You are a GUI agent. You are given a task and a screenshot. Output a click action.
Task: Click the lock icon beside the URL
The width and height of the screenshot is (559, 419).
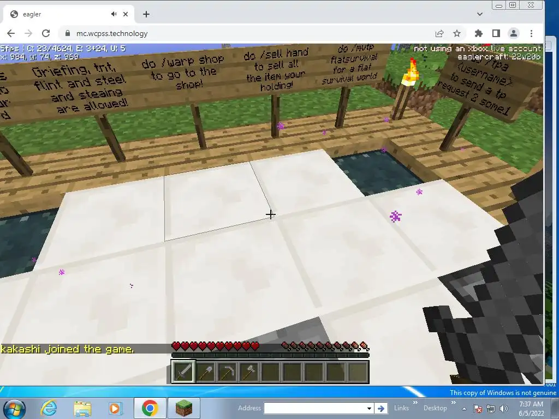(67, 33)
